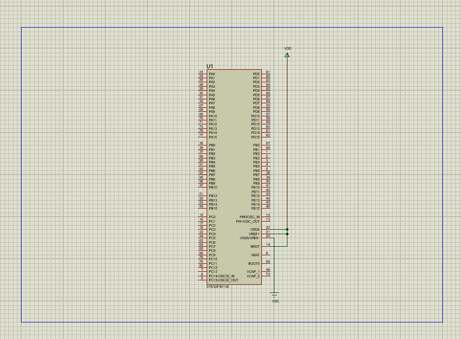The width and height of the screenshot is (461, 339).
Task: Click the PE10 pin label
Action: point(255,187)
